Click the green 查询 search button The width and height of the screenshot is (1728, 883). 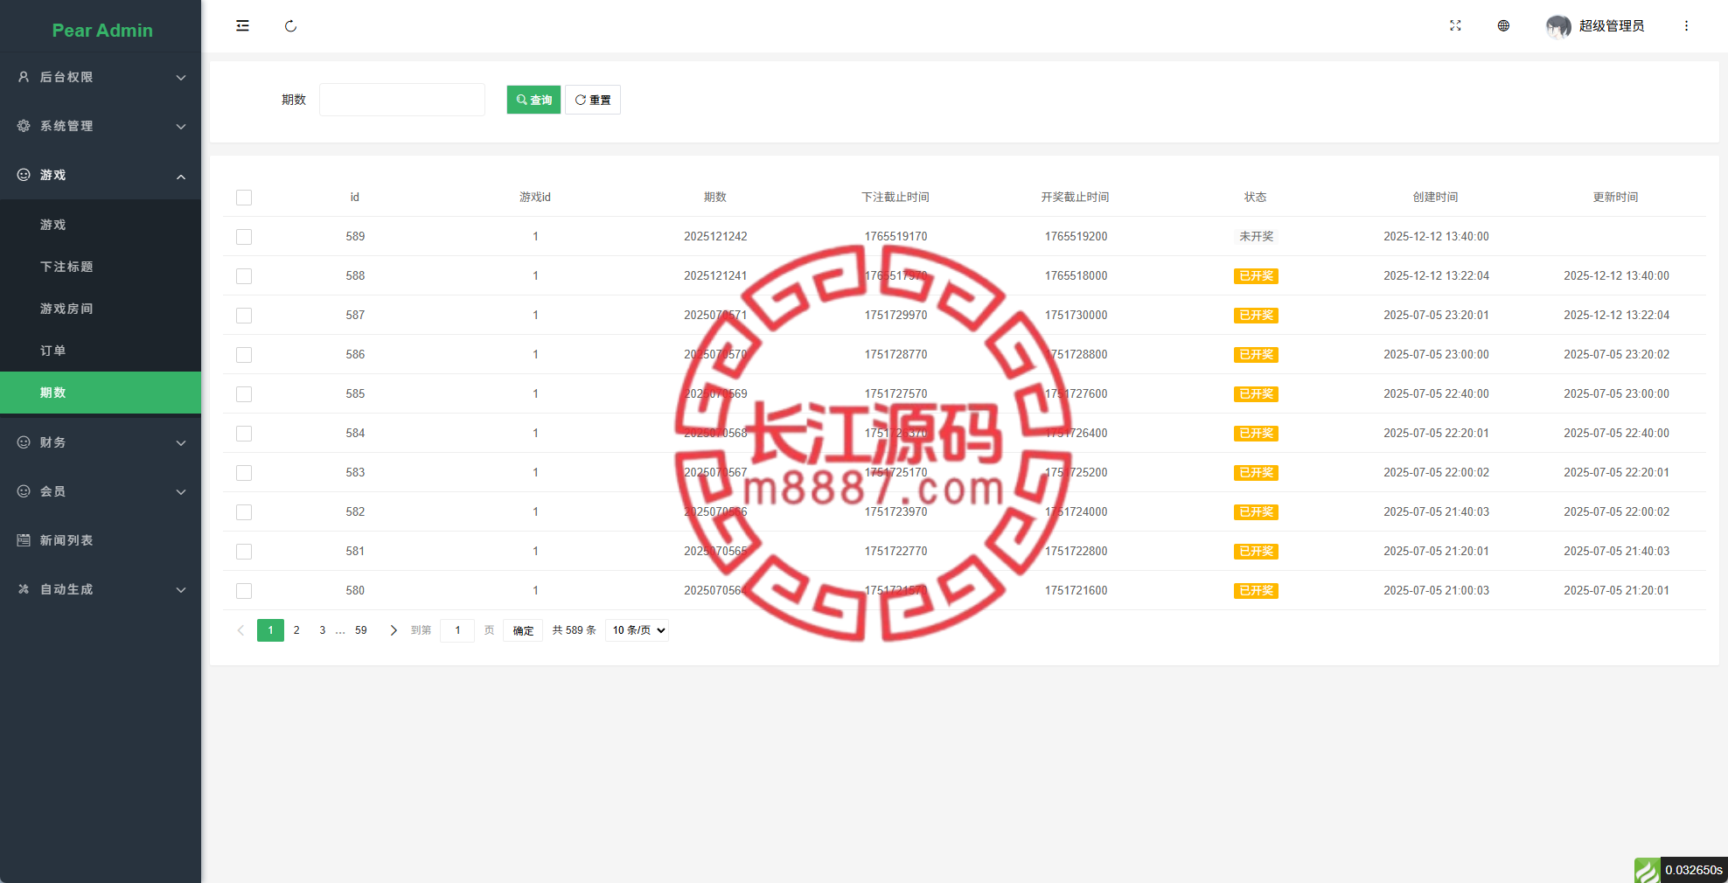coord(533,100)
